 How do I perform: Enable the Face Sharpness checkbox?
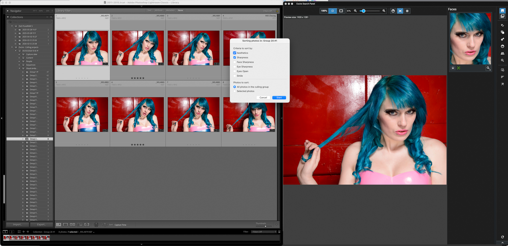point(235,62)
